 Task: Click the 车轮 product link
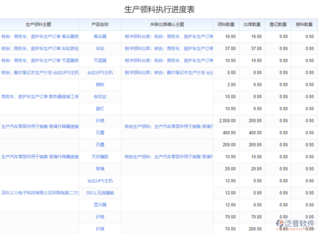(x=100, y=48)
